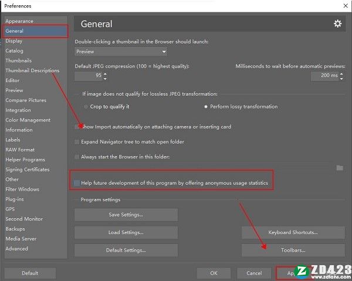Open Second Monitor preferences
Screen dimensions: 352x281
pos(24,219)
